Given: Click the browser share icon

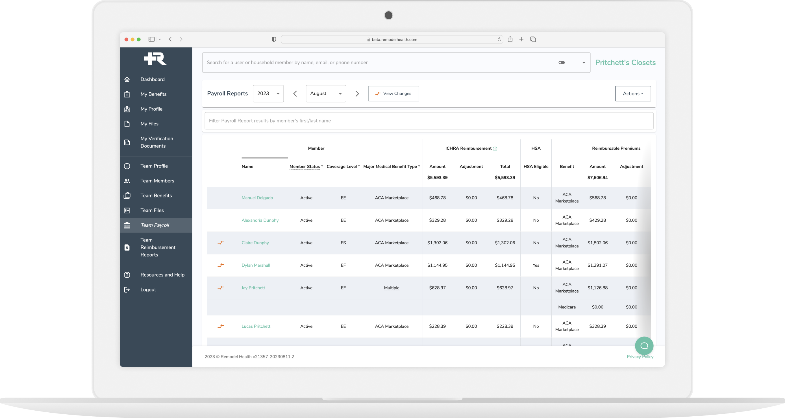Looking at the screenshot, I should (x=510, y=39).
